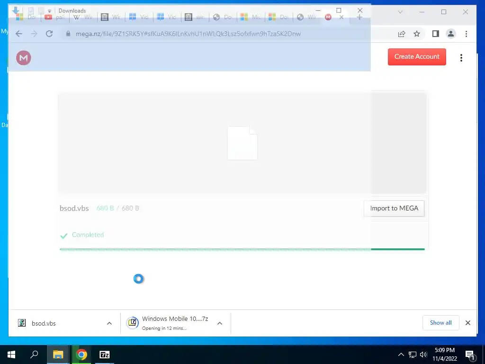Open the taskbar clock showing 5:09 PM
Screen dimensions: 485x364
pyautogui.click(x=444, y=355)
